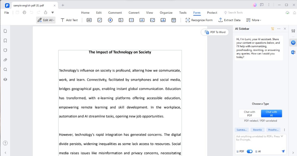Toggle the PDF / AI switch
297x156 pixels.
(250, 152)
